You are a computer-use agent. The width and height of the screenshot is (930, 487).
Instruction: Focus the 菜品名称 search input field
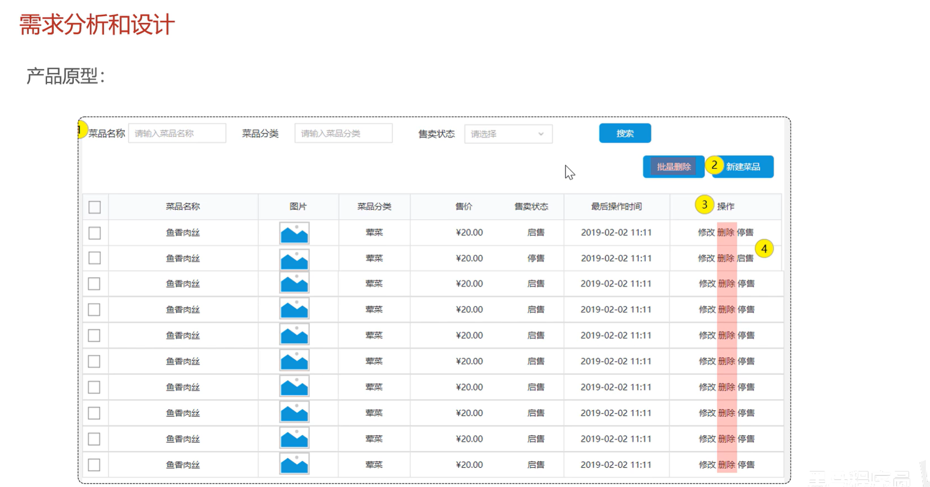[x=177, y=134]
